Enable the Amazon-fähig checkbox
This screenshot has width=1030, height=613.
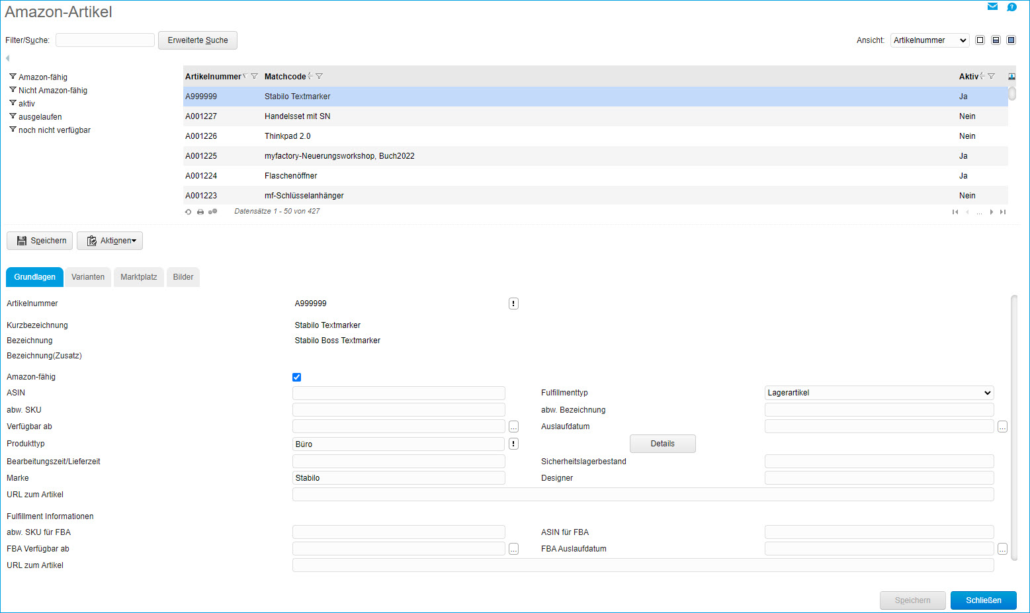click(x=296, y=377)
